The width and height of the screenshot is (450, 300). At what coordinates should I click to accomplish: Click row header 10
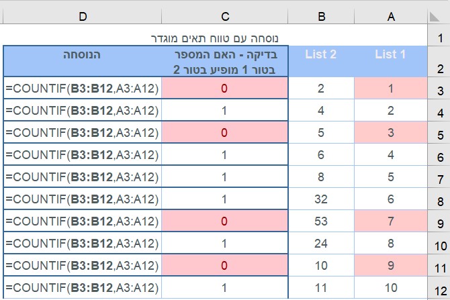pyautogui.click(x=439, y=243)
